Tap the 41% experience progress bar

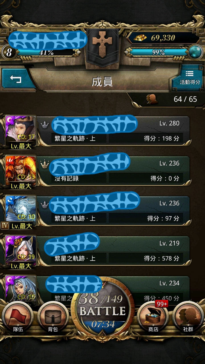pyautogui.click(x=46, y=53)
